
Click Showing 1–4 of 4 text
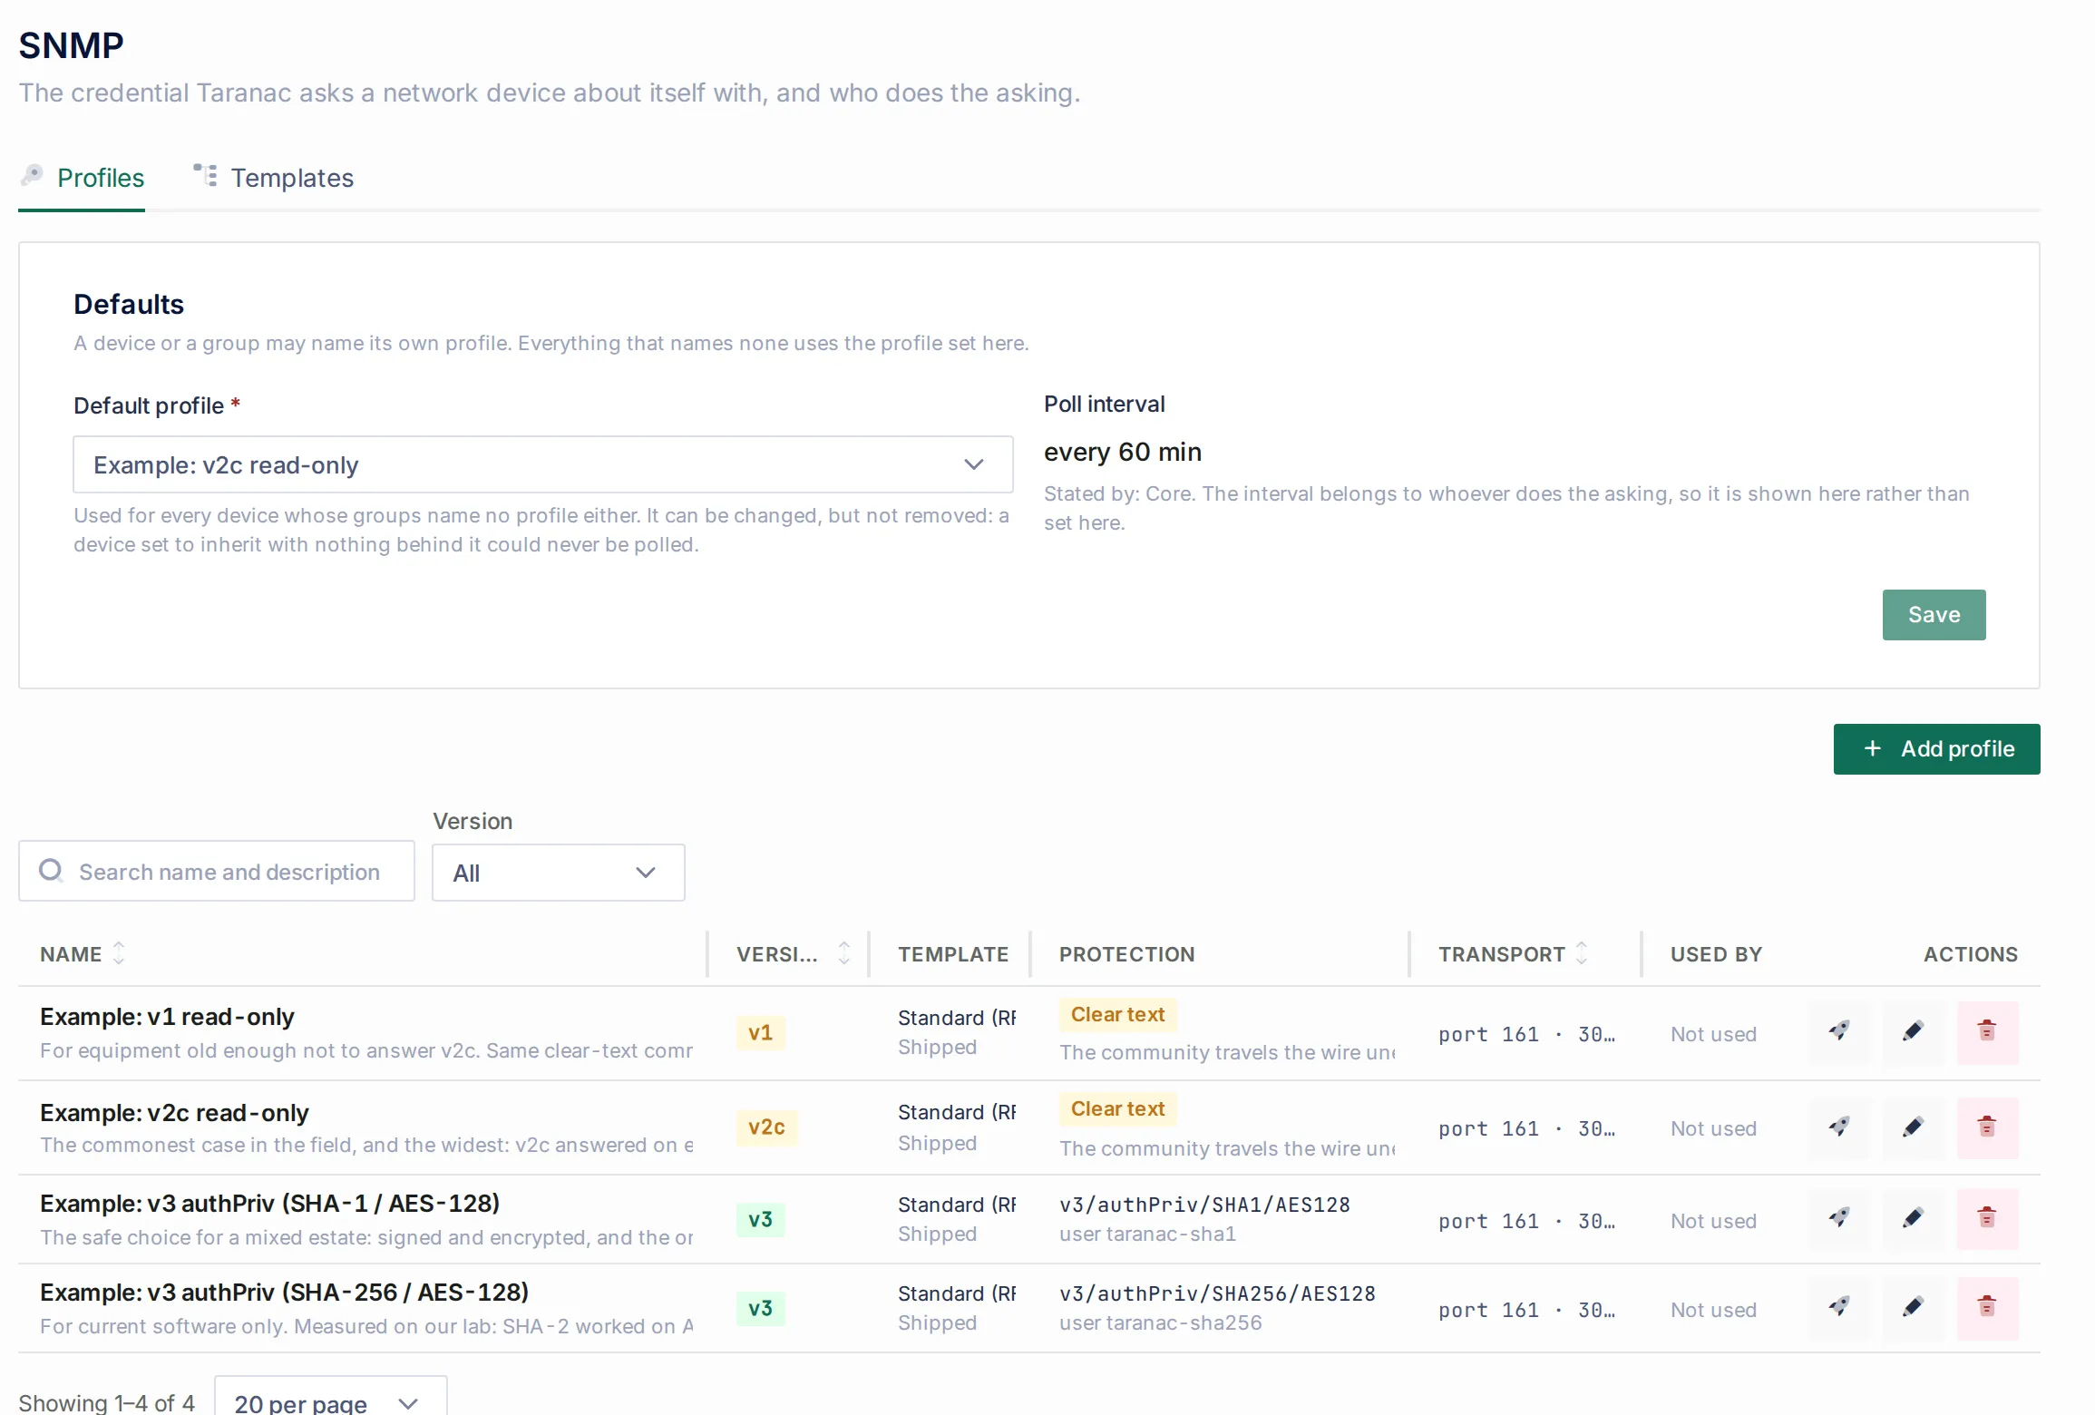(106, 1402)
